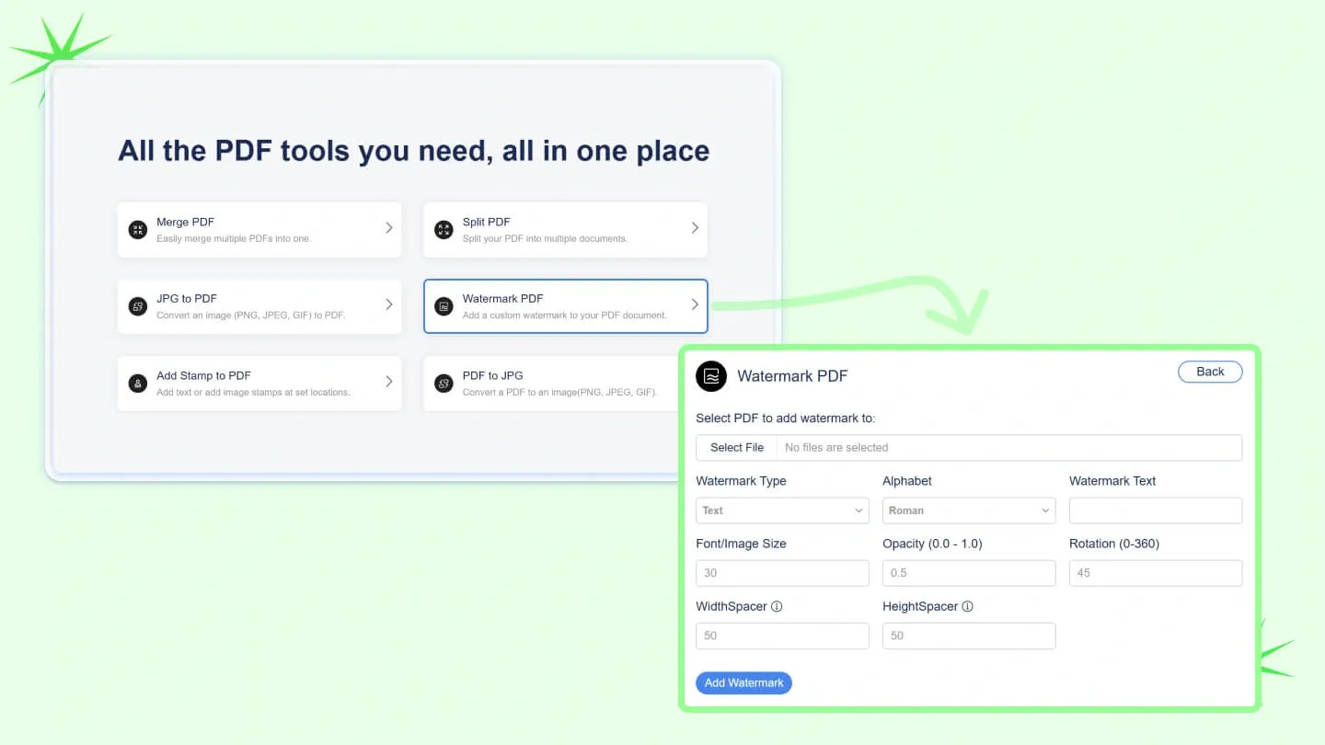Click the Opacity input field
Screen dimensions: 1325x745
click(x=968, y=573)
